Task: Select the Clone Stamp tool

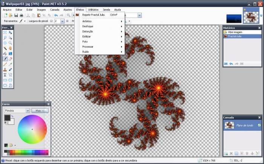Action: 5,70
